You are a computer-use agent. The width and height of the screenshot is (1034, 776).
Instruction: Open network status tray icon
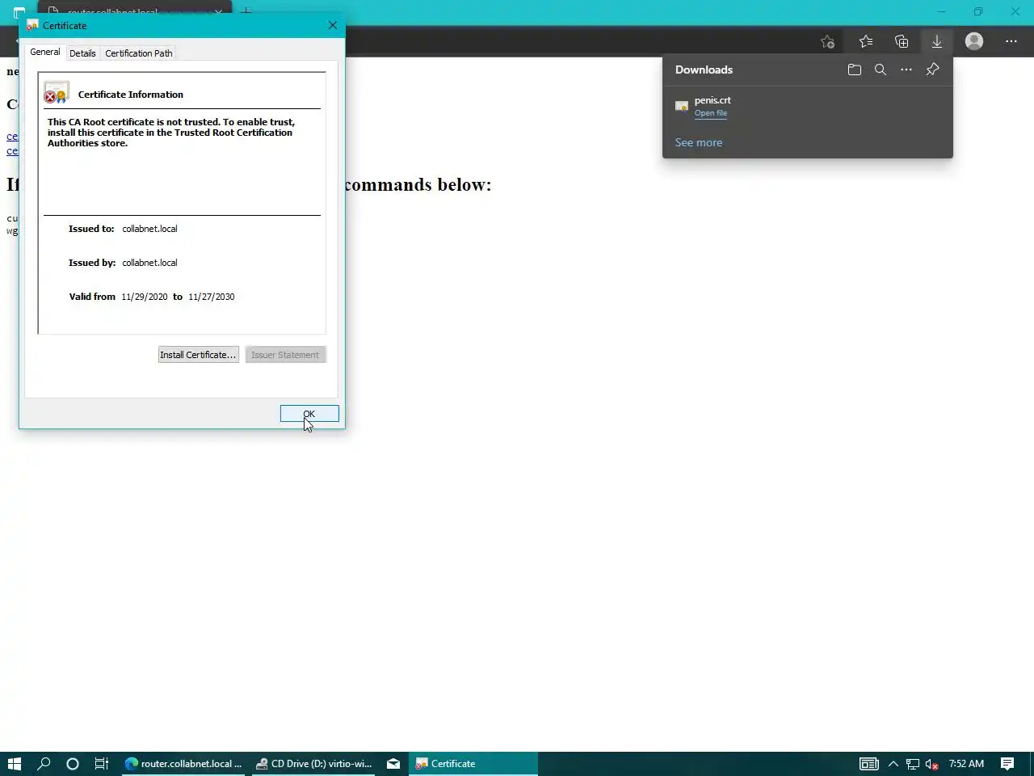[x=913, y=763]
